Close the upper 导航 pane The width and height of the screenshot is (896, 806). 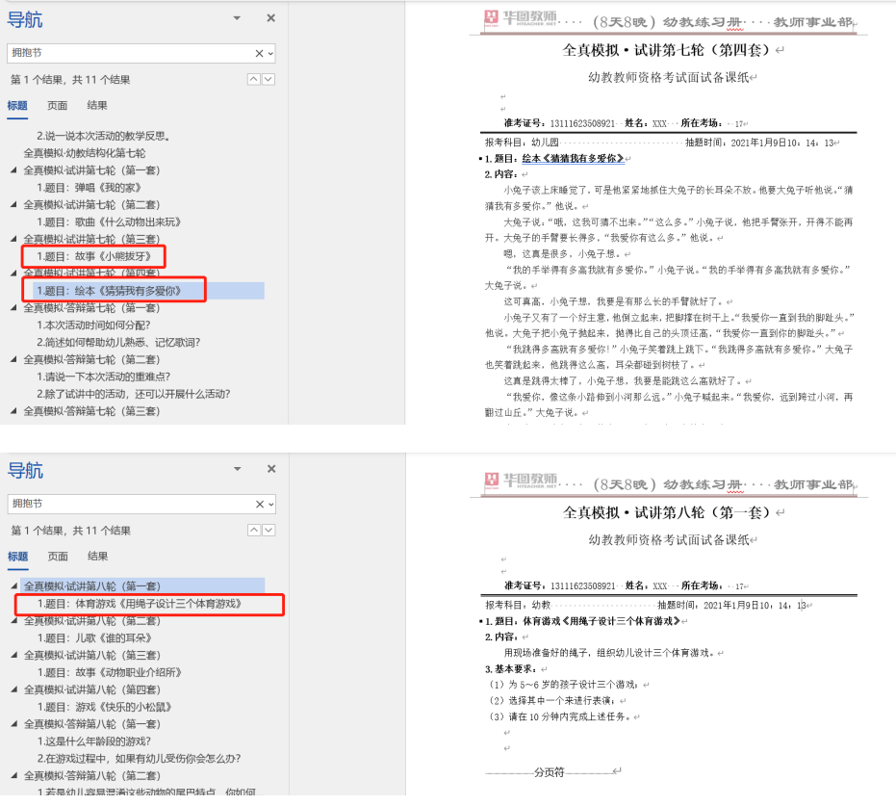270,18
